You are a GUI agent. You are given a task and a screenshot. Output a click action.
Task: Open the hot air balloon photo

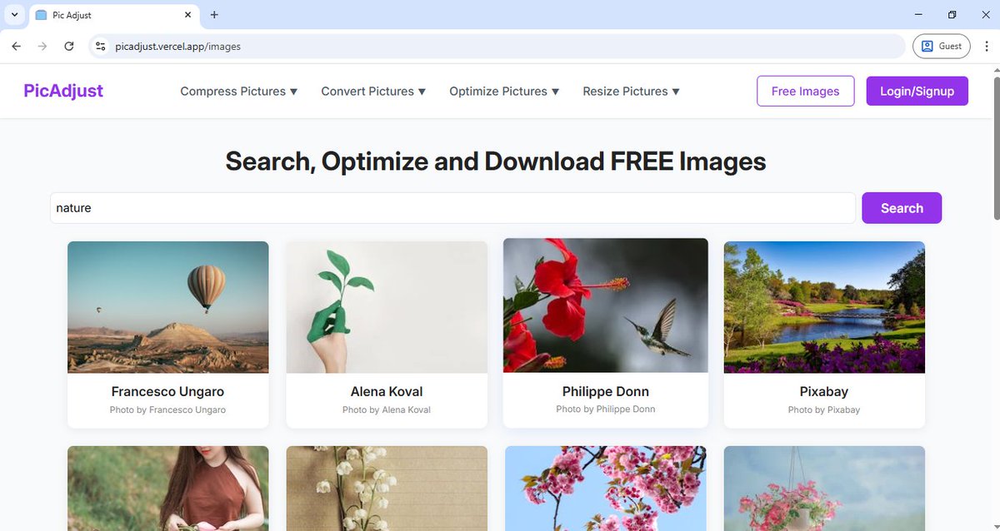[x=167, y=307]
